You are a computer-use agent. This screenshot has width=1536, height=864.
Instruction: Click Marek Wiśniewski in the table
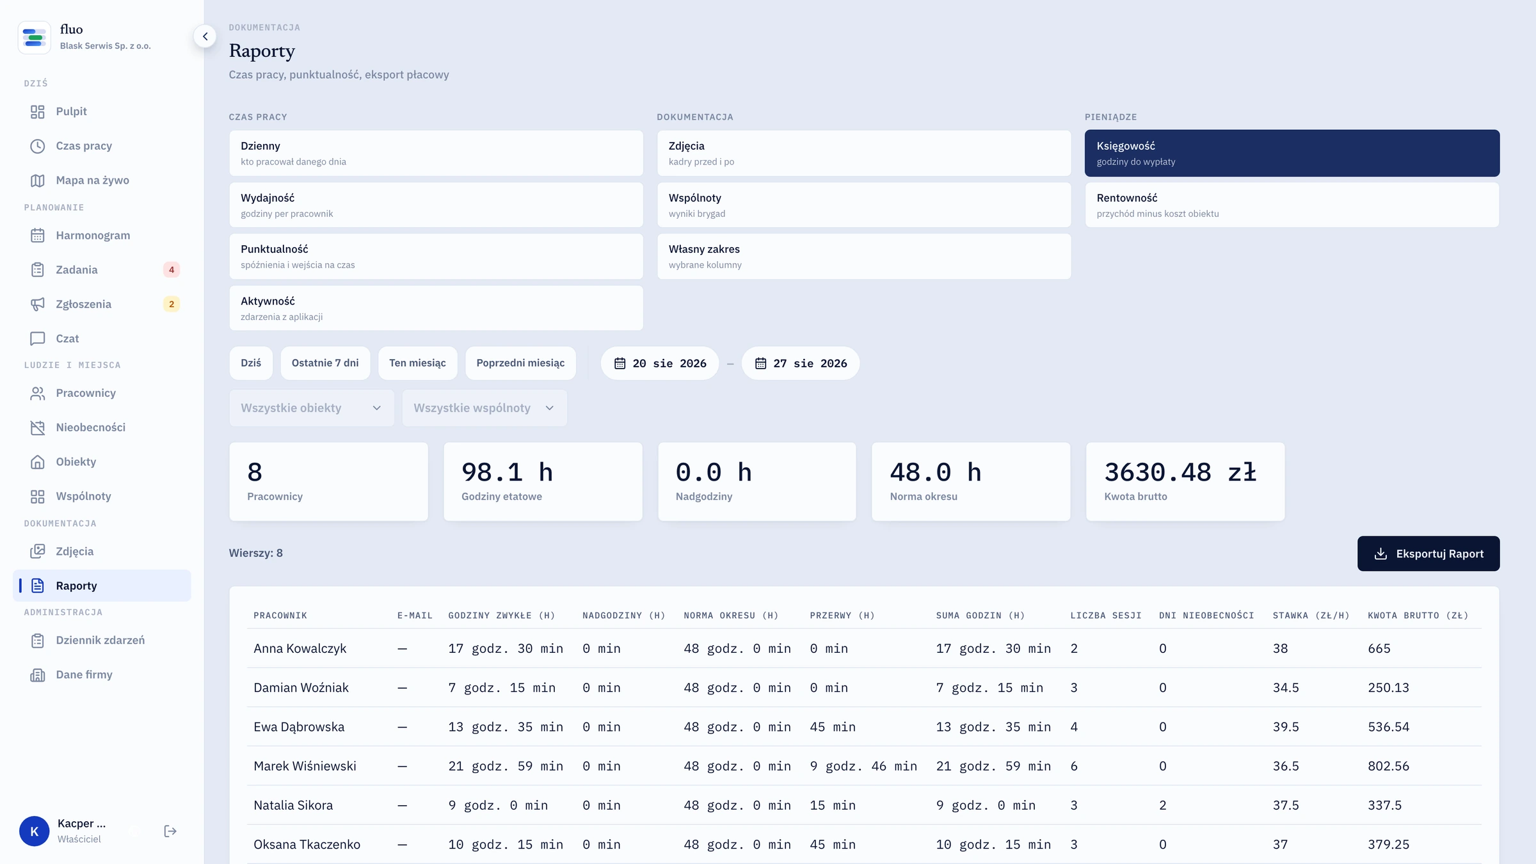[305, 767]
